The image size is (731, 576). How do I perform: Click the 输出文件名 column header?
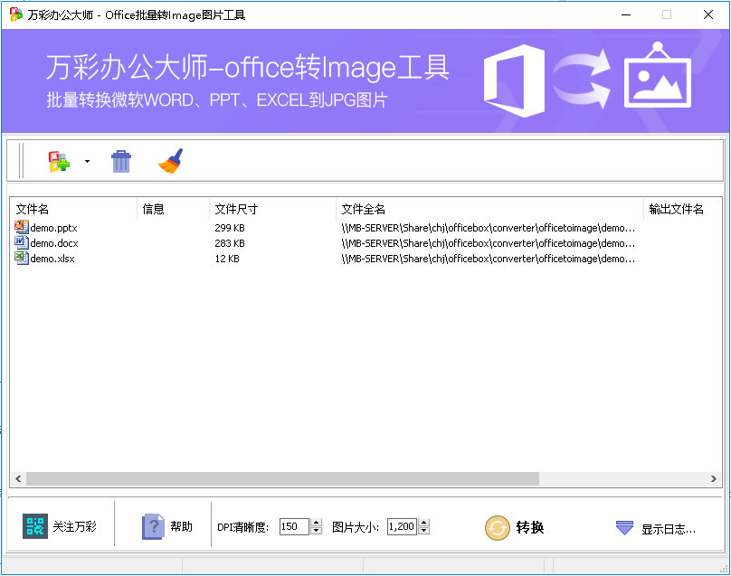[x=683, y=209]
